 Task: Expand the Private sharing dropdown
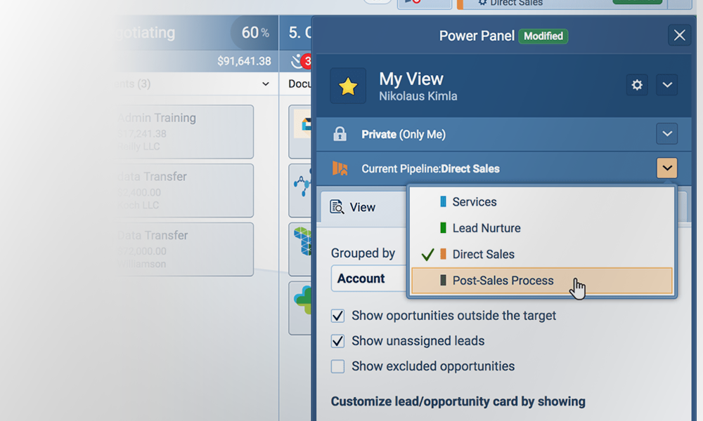[667, 133]
